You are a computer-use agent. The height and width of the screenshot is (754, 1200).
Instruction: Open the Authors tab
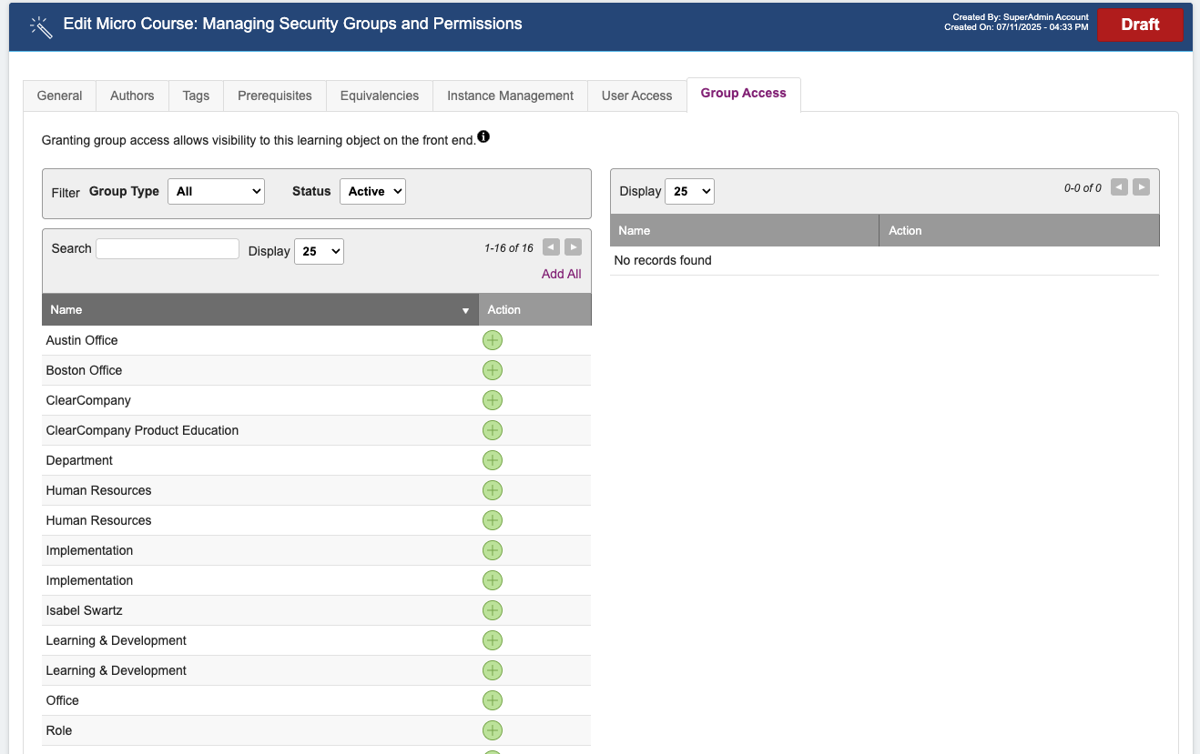point(132,96)
